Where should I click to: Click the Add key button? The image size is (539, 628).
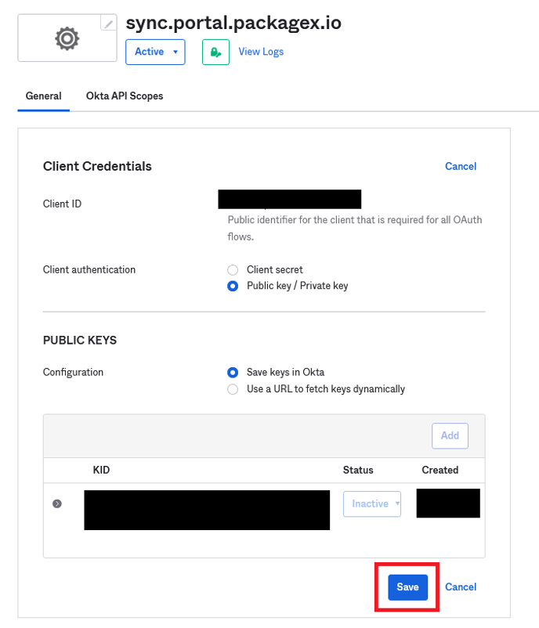(450, 435)
